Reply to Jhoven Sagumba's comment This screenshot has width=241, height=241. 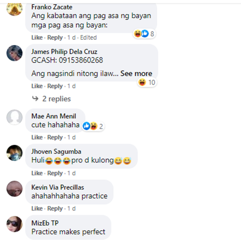(x=55, y=173)
